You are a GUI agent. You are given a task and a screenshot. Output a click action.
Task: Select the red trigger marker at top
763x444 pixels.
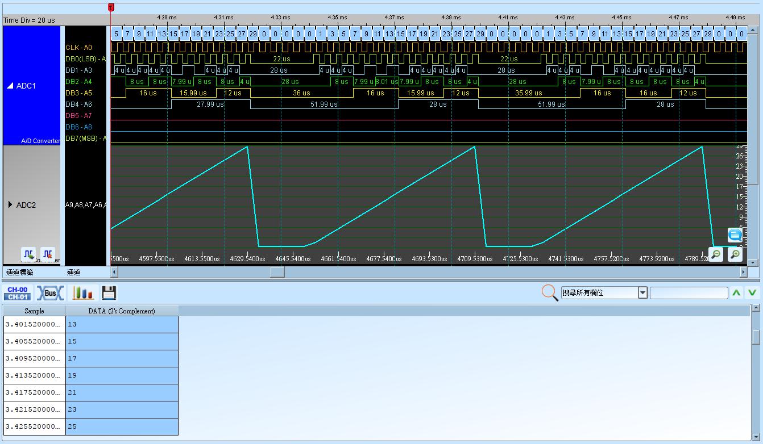[111, 7]
